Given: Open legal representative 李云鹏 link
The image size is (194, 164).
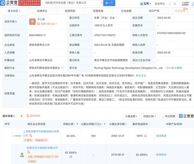Looking at the screenshot, I should point(41,19).
